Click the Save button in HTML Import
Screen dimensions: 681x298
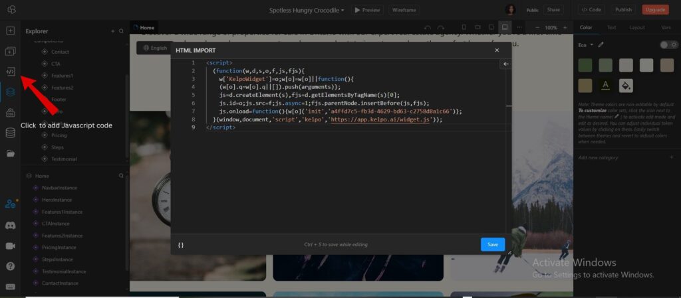(x=493, y=244)
